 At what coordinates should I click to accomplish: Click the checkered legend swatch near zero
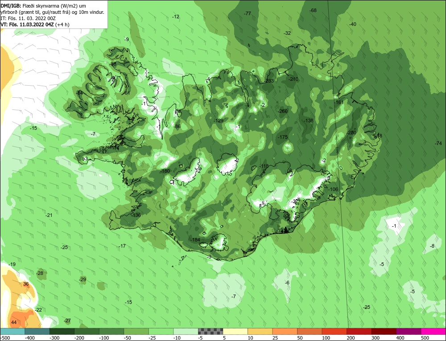tap(211, 331)
